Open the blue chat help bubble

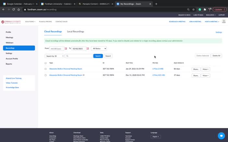click(221, 136)
